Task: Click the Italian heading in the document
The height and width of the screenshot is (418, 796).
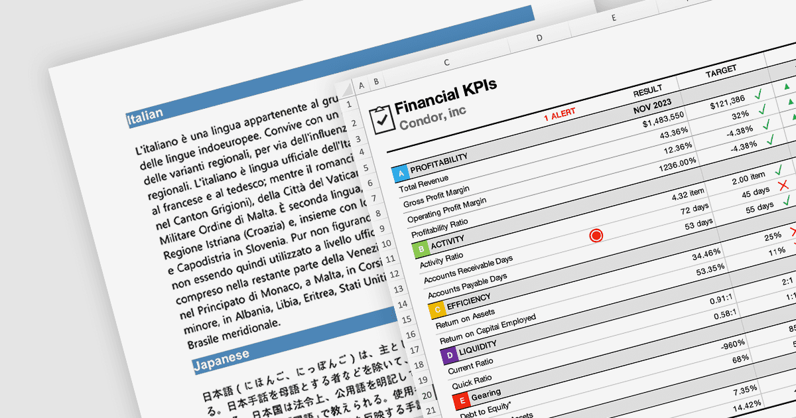Action: (145, 116)
